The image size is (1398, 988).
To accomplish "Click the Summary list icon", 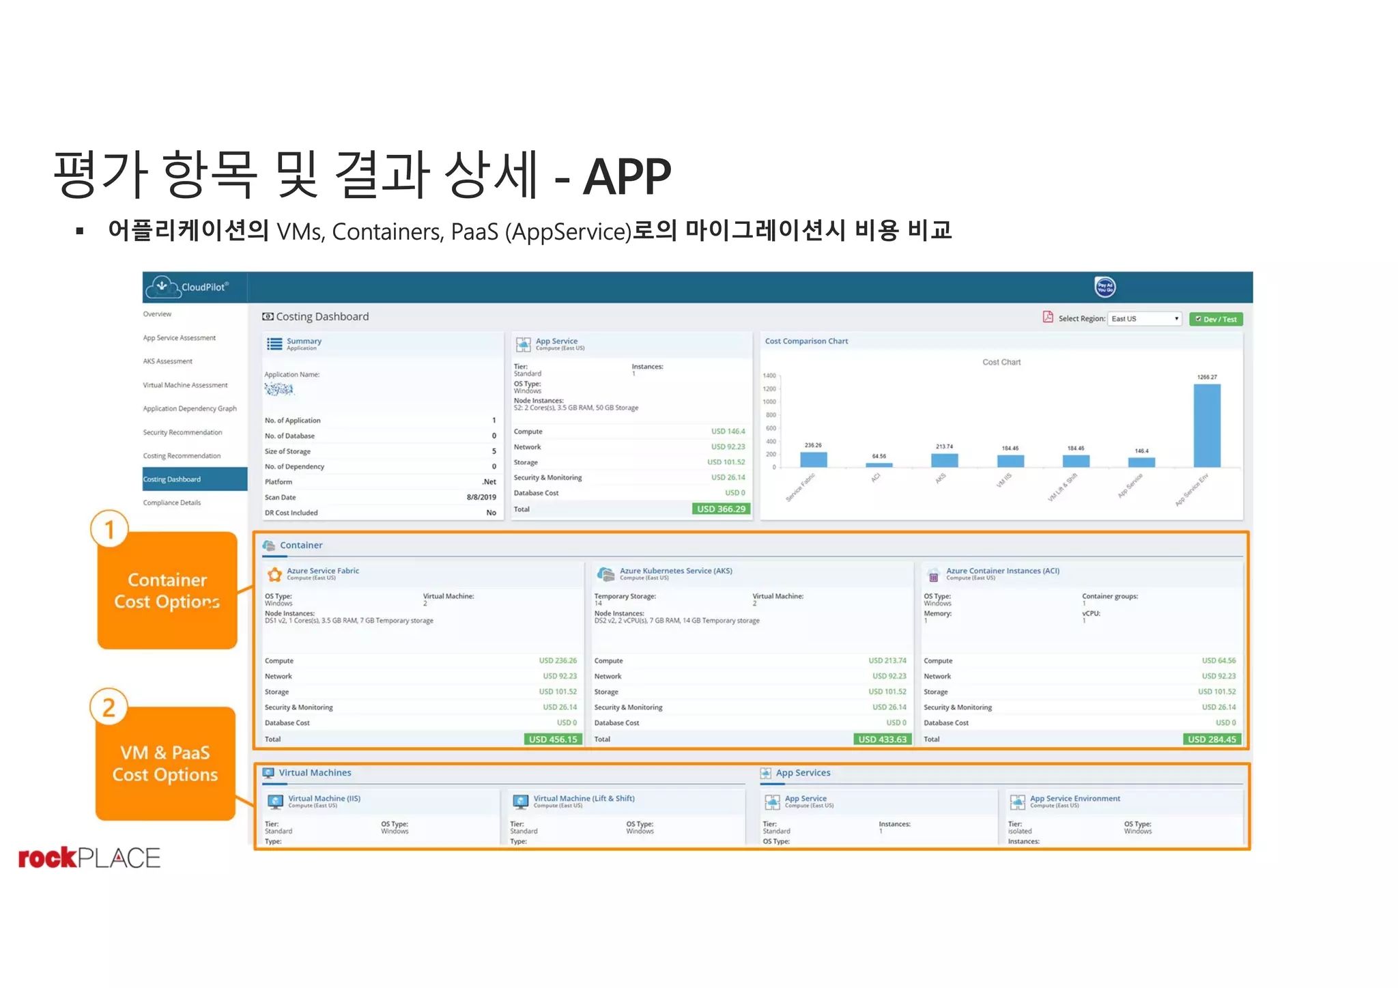I will pos(274,343).
